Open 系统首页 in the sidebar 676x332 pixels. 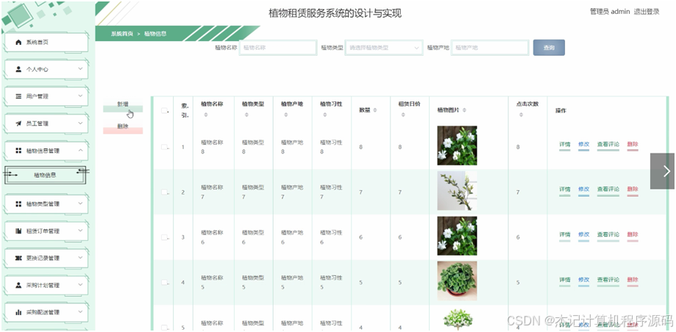click(x=46, y=42)
